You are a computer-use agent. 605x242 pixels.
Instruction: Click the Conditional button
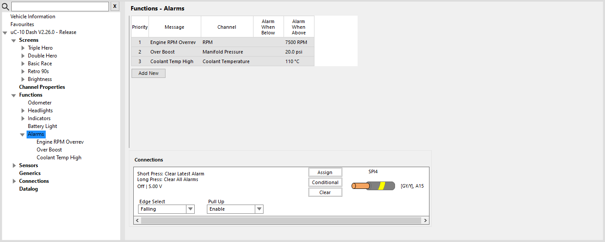coord(325,182)
